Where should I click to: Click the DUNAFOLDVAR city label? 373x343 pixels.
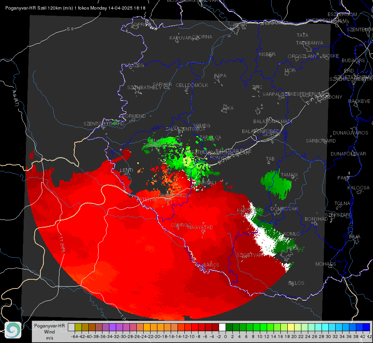point(348,154)
